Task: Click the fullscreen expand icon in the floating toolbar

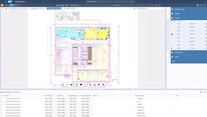Action: [103, 84]
